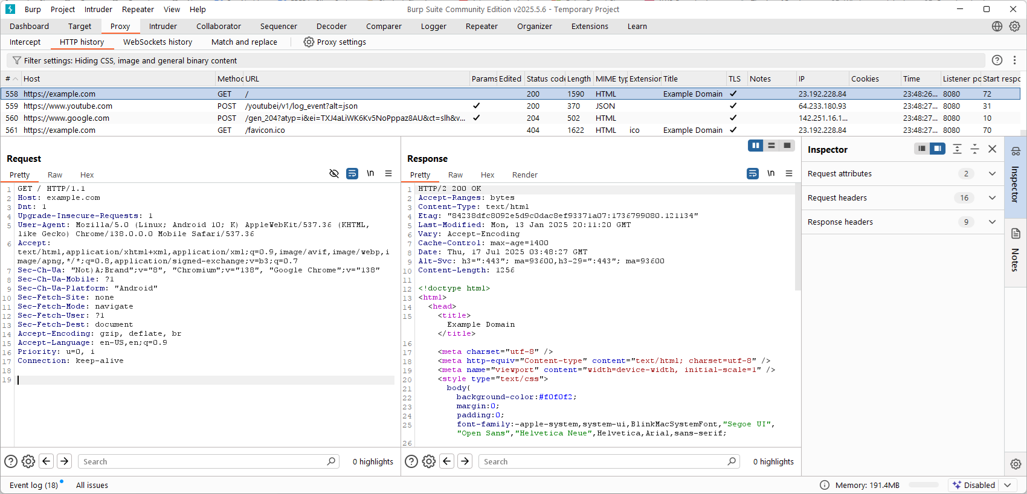1027x494 pixels.
Task: Select row 559 www.youtube.com request
Action: pyautogui.click(x=510, y=106)
